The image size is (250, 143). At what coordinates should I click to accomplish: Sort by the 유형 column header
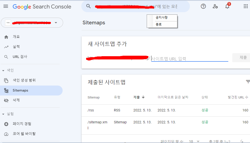117,97
